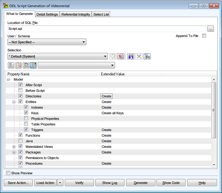Click the Property Name column header
This screenshot has width=222, height=193.
pyautogui.click(x=52, y=74)
